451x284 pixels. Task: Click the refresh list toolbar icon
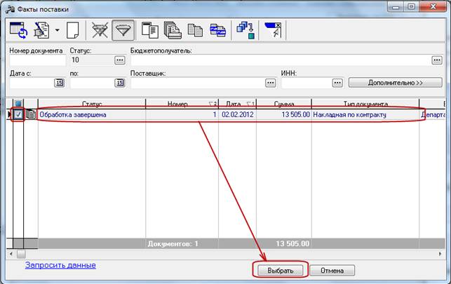point(17,30)
